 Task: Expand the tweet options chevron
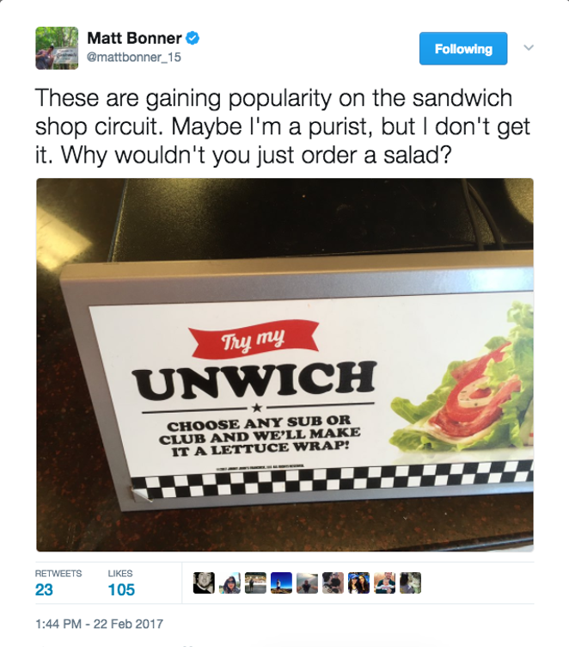click(529, 48)
